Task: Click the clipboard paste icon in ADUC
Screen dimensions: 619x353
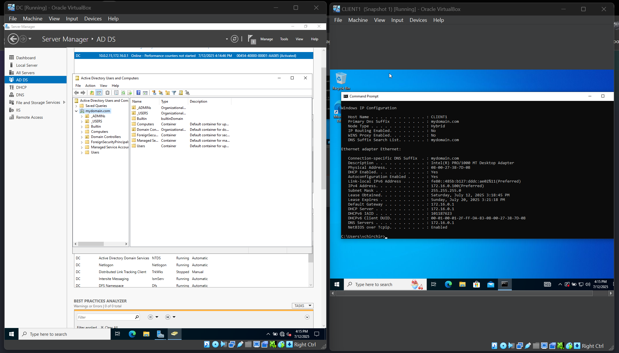Action: click(x=107, y=93)
